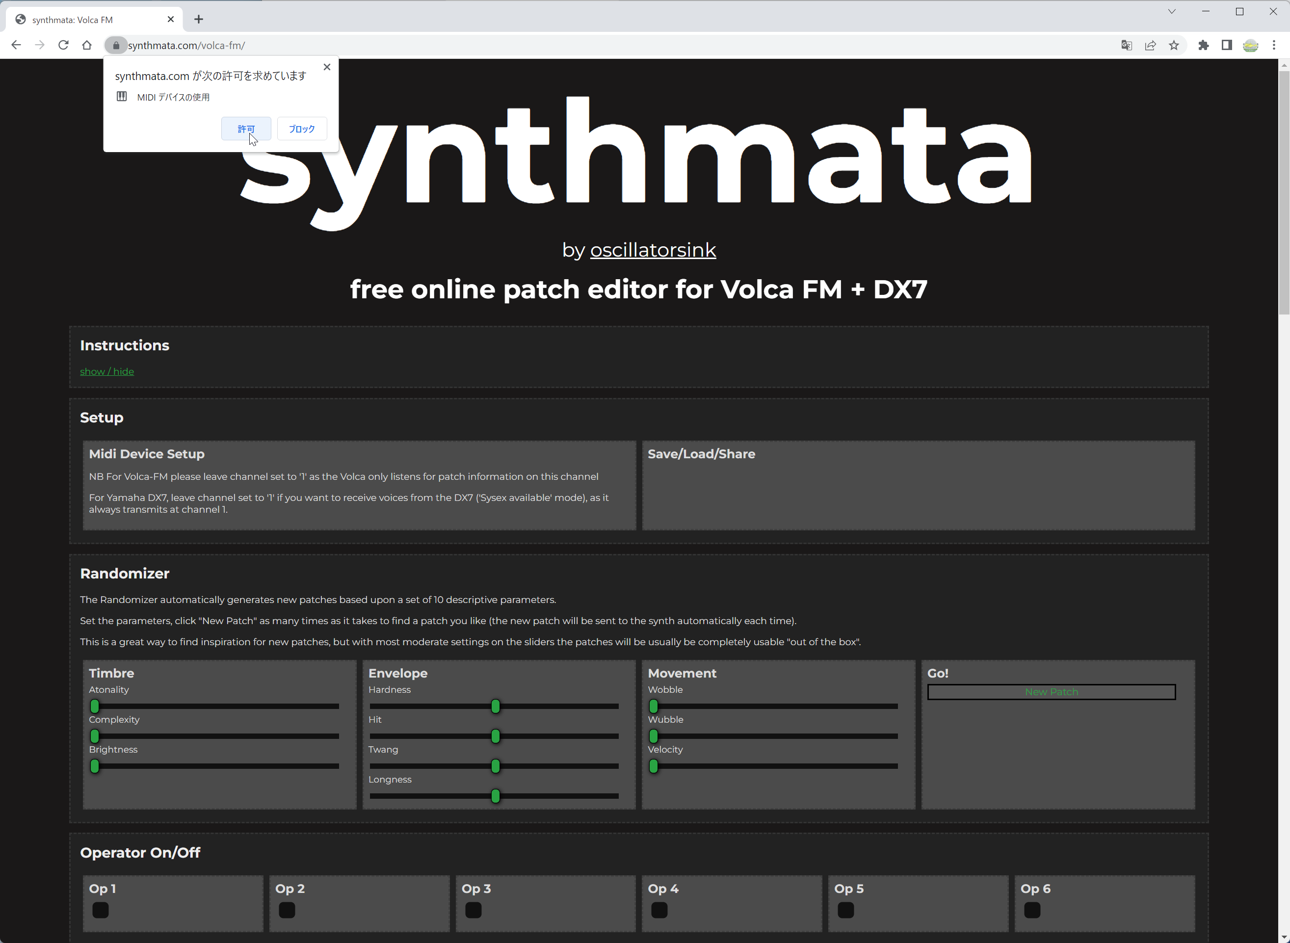1290x943 pixels.
Task: Toggle Op 3 operator checkbox
Action: 473,910
